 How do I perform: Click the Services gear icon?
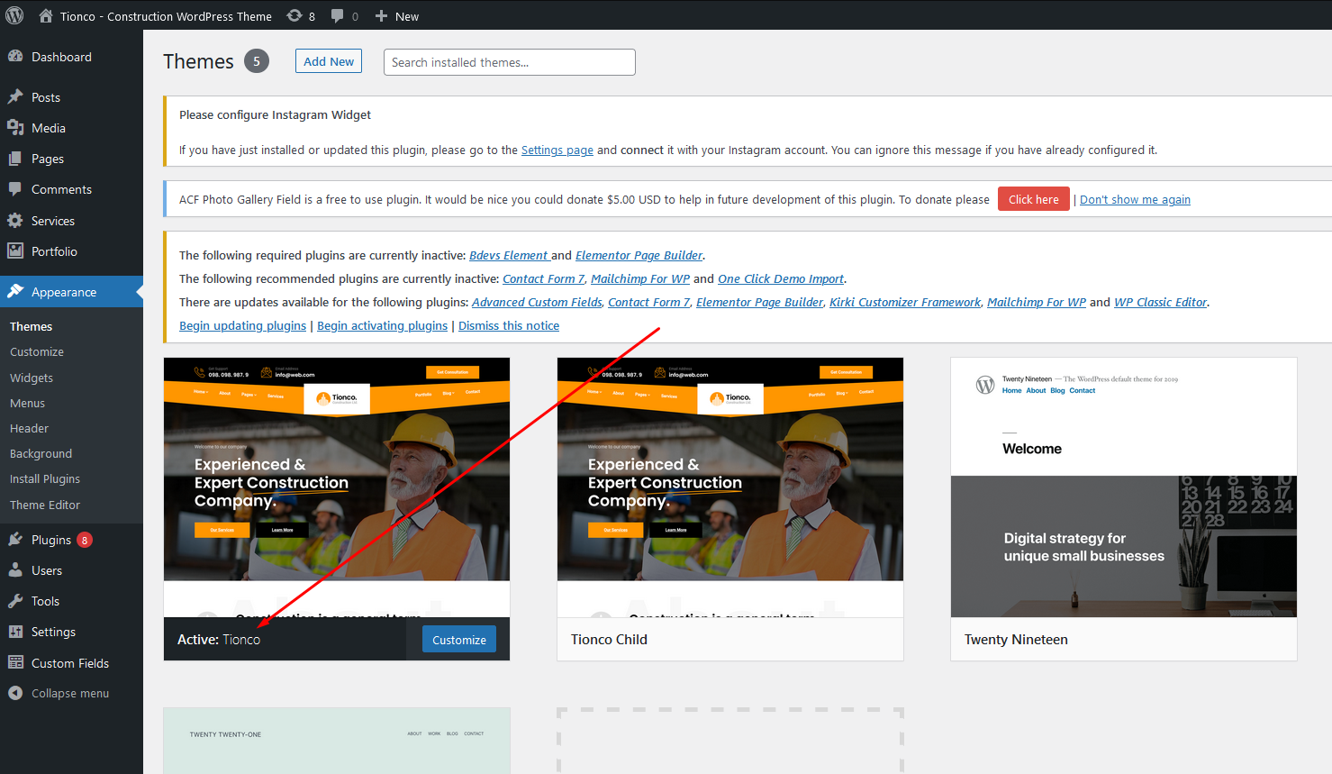15,220
